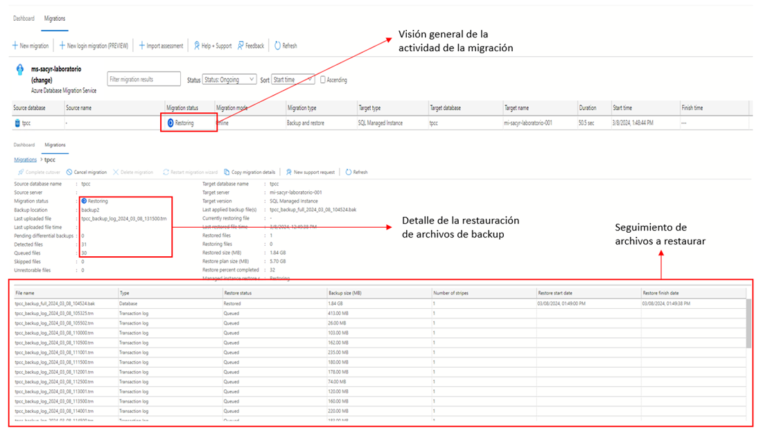Click the Migration type column header
761x437 pixels.
[302, 107]
